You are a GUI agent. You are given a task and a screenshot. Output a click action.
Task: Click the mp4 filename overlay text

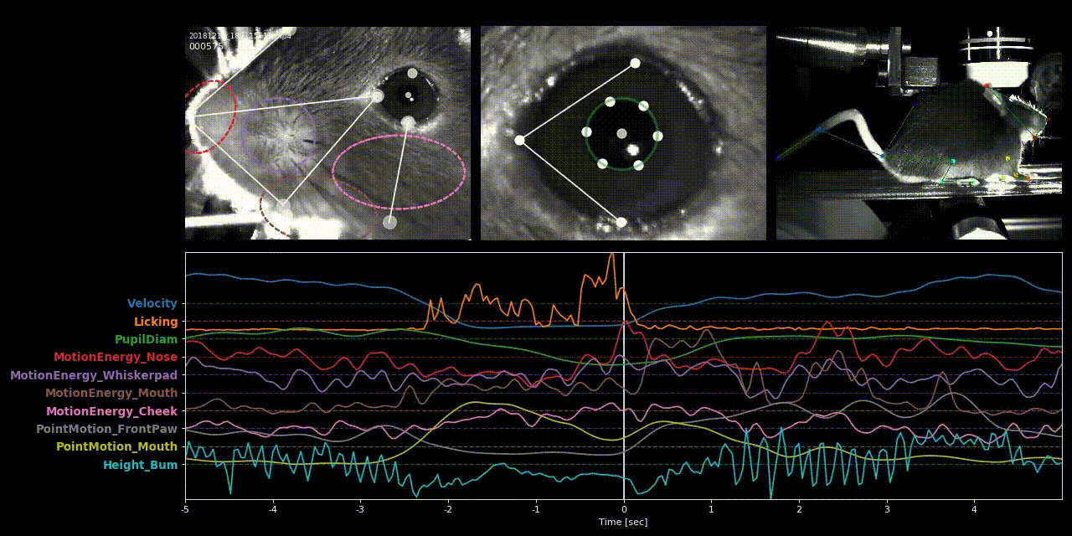point(240,36)
